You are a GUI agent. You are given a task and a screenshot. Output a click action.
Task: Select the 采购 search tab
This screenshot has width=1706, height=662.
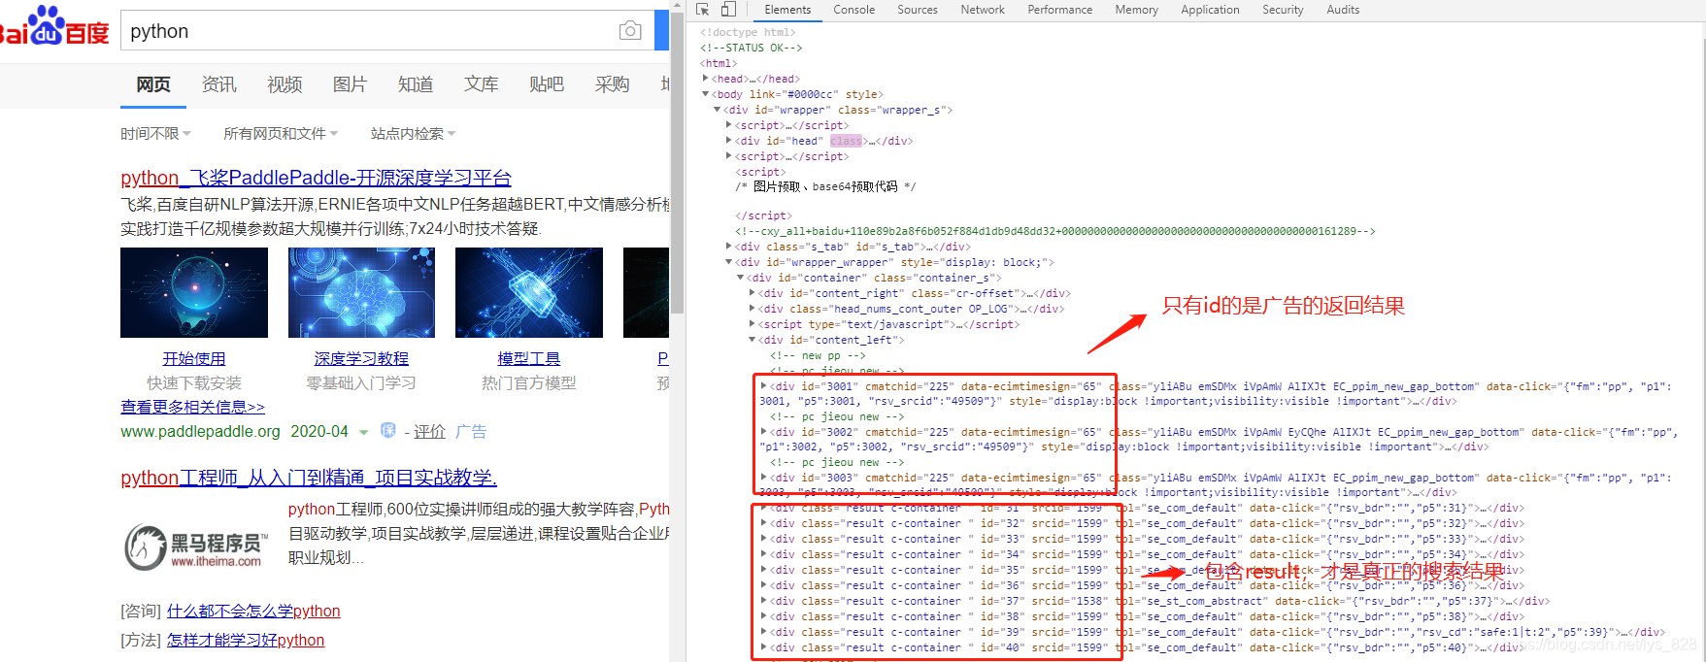[x=612, y=85]
